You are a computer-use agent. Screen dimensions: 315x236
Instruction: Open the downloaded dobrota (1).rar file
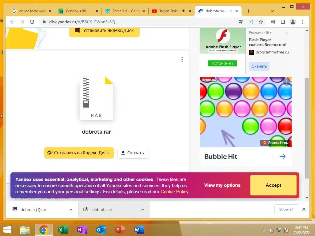pos(33,210)
